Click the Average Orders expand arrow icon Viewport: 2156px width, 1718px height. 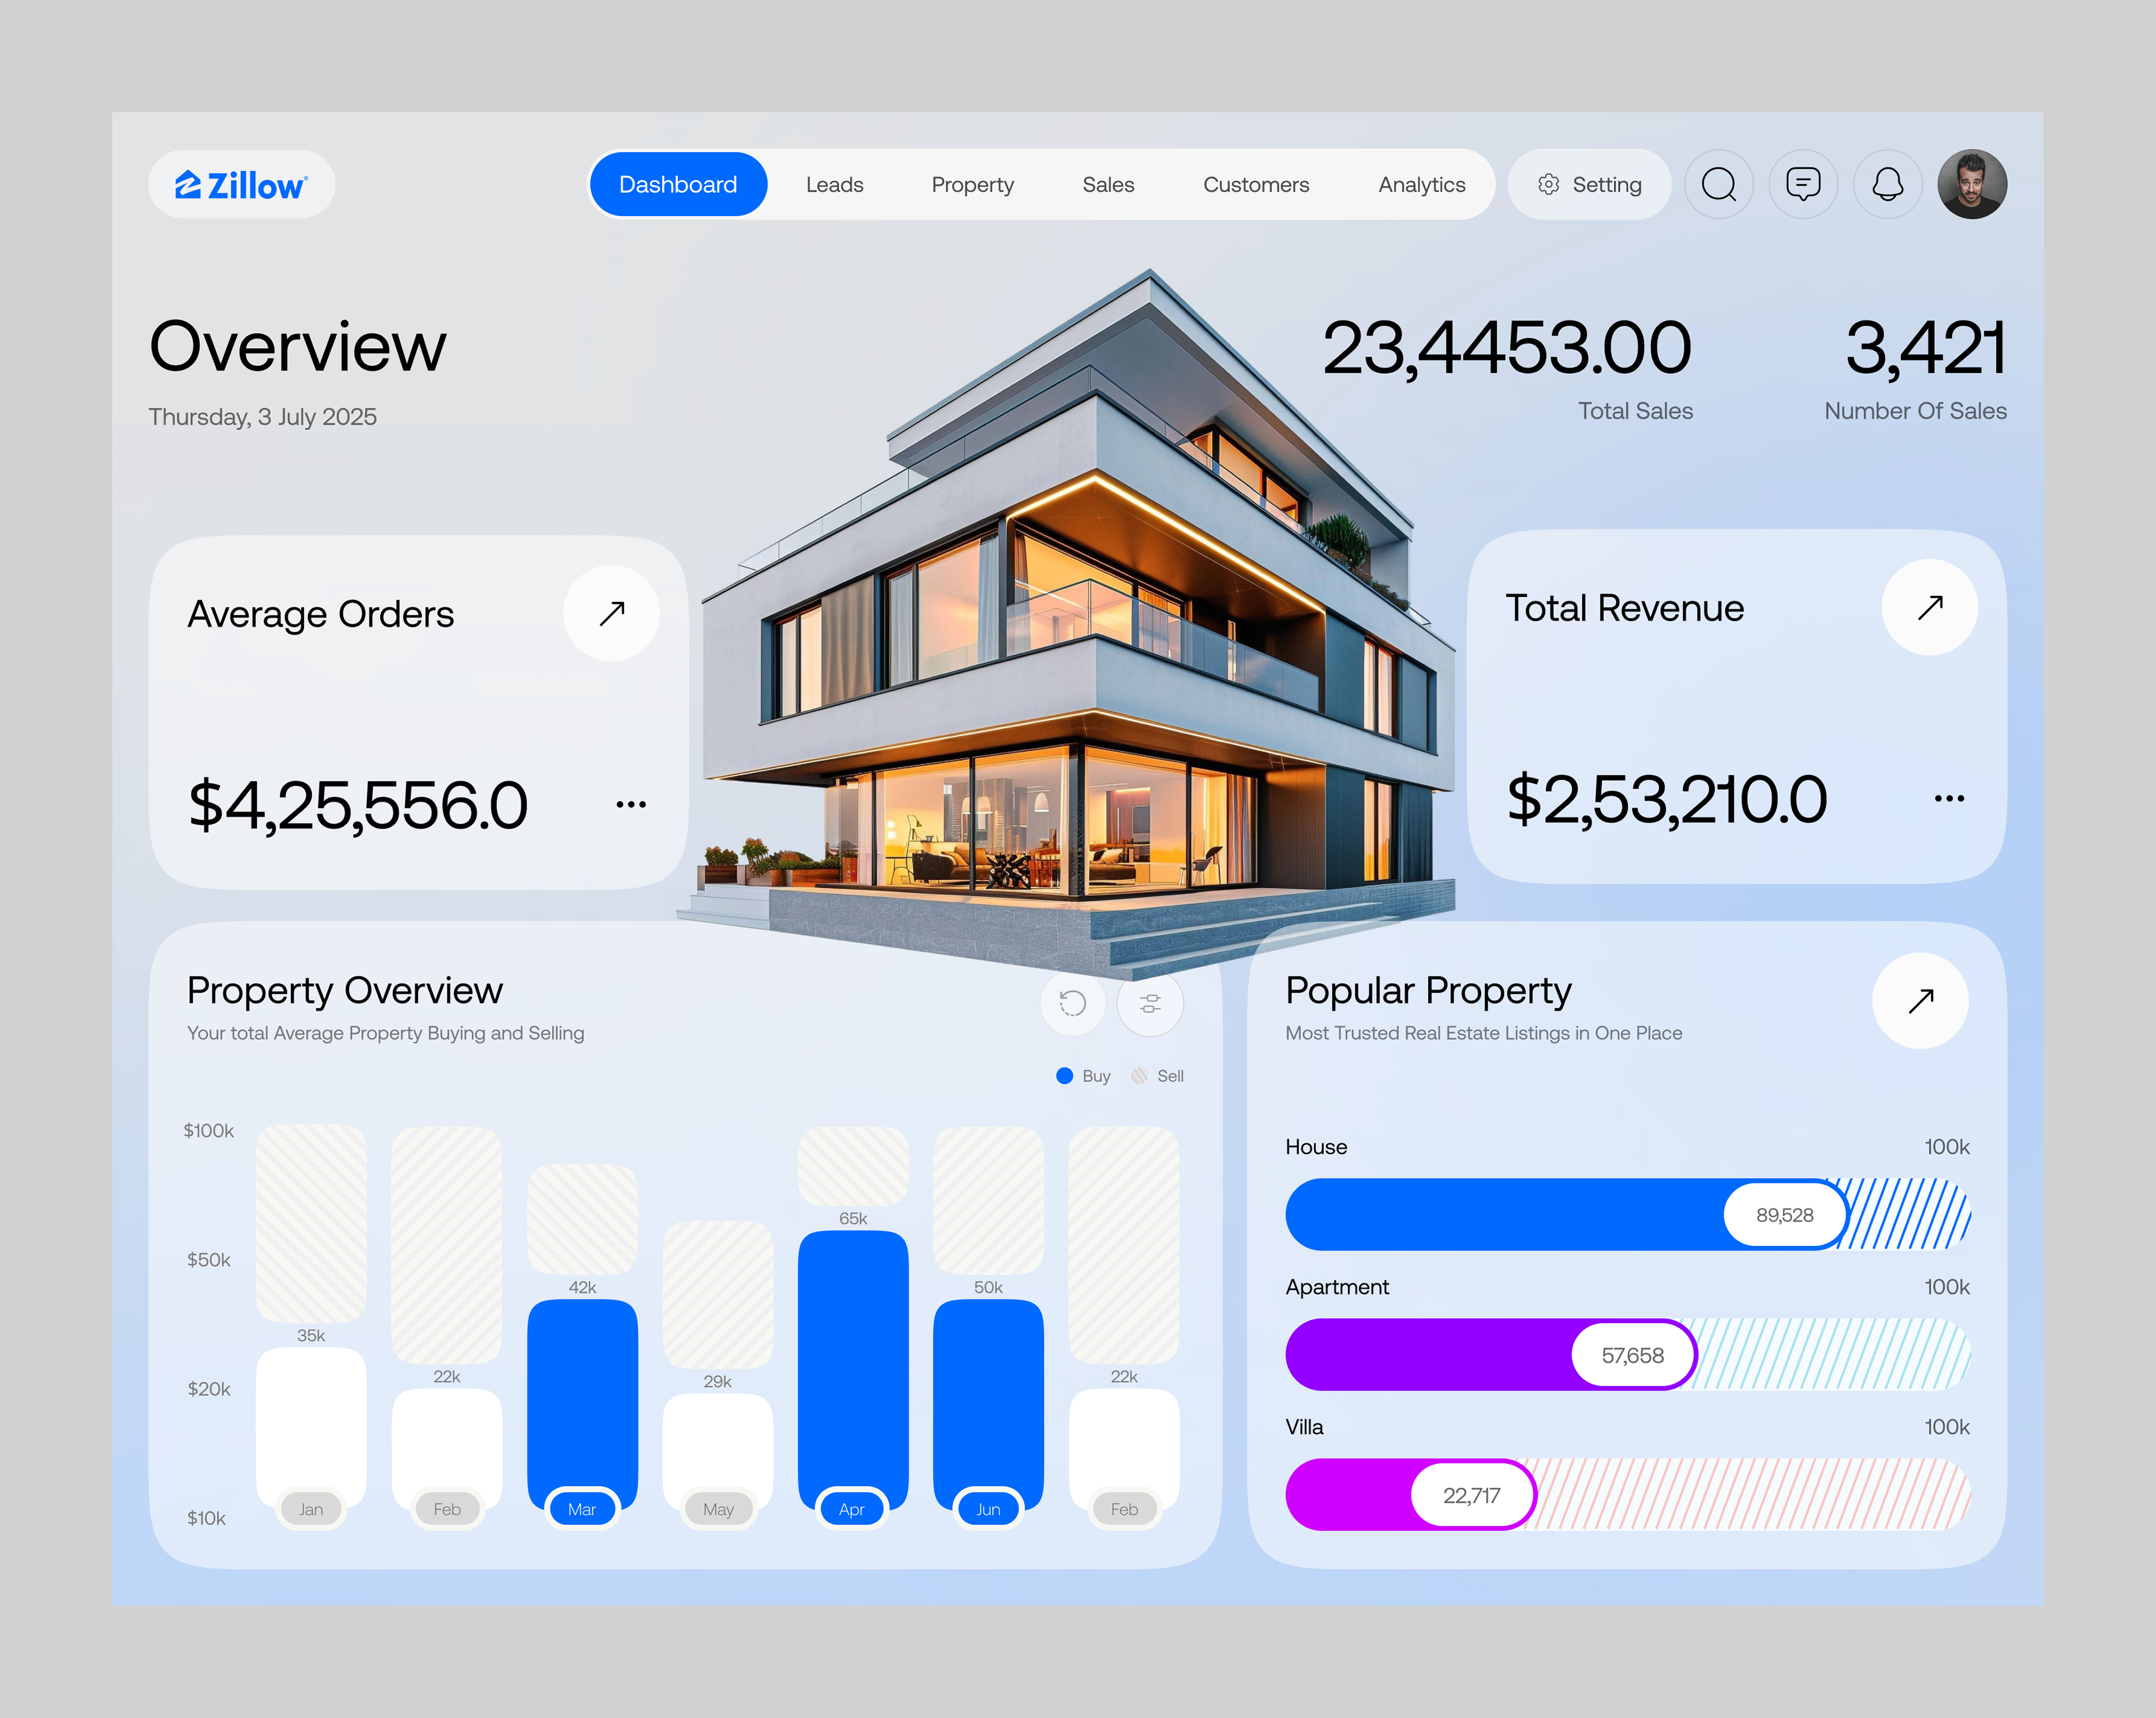pos(611,612)
